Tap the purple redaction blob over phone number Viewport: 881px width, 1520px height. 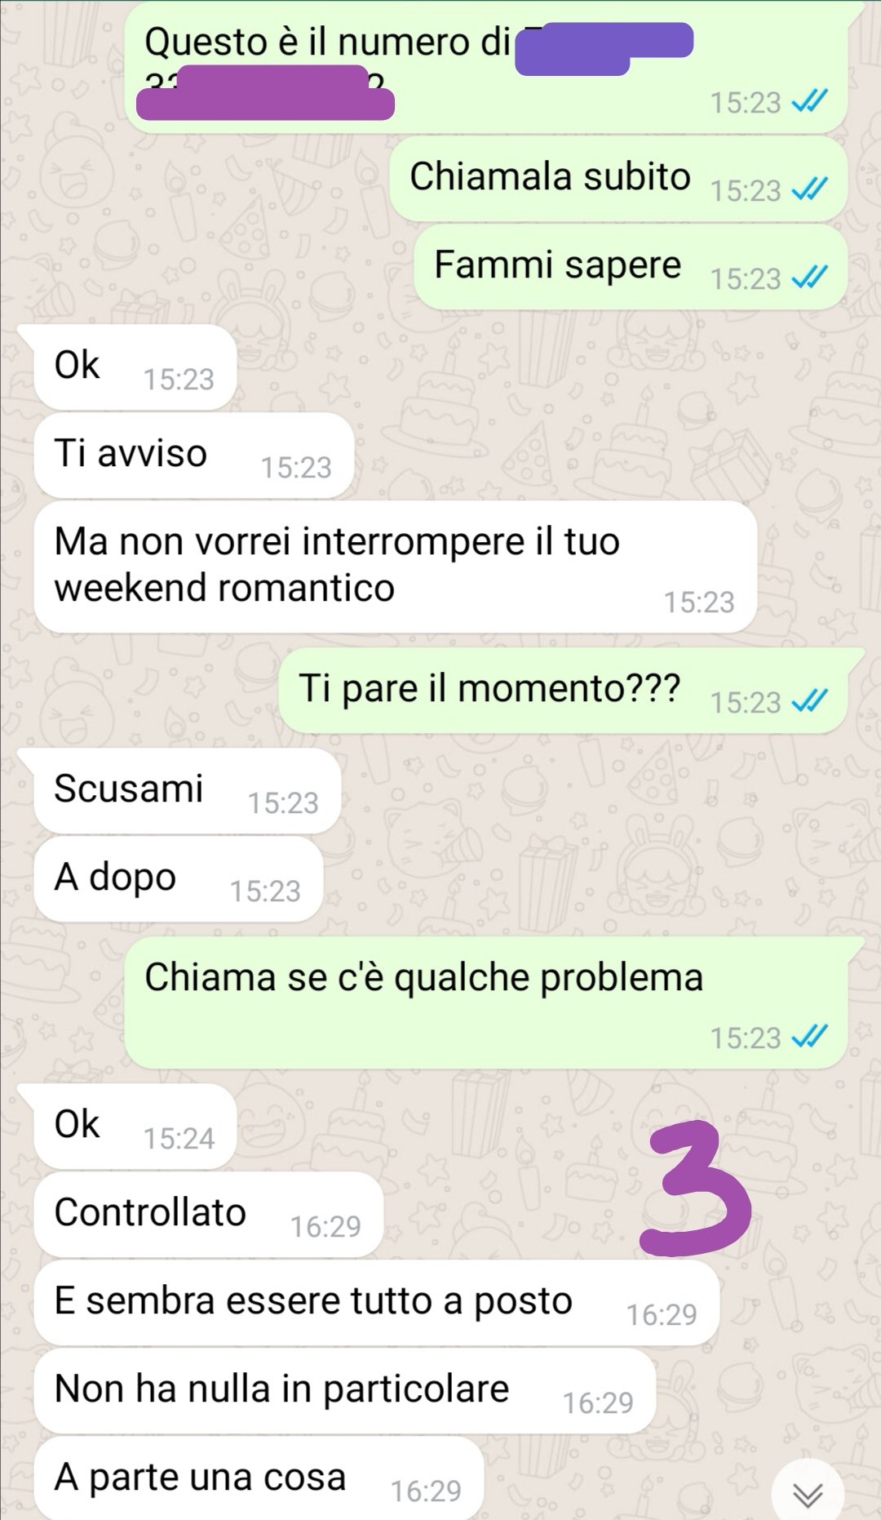click(265, 92)
